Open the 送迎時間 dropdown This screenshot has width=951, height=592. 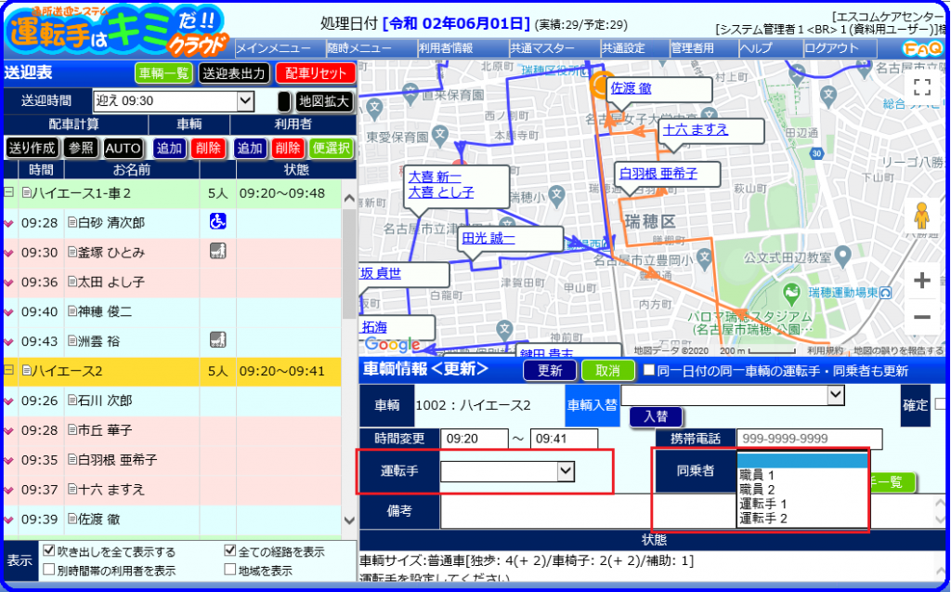click(174, 100)
